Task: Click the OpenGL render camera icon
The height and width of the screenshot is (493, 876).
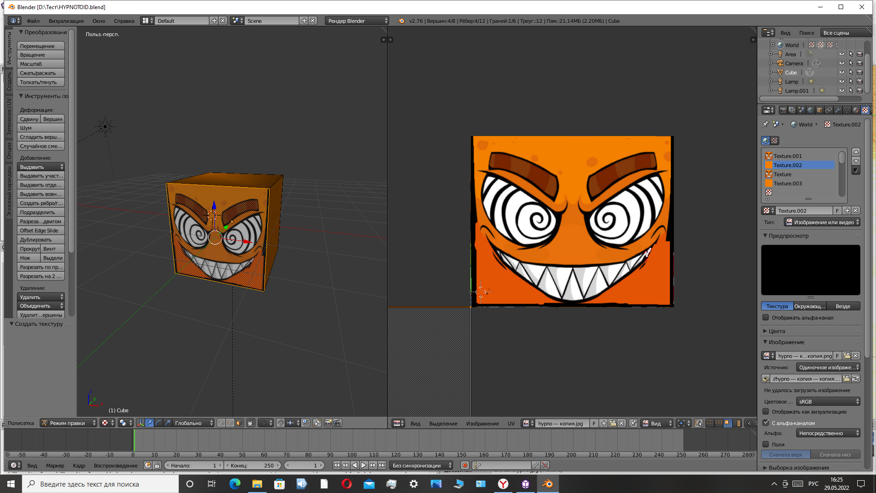Action: pyautogui.click(x=328, y=423)
